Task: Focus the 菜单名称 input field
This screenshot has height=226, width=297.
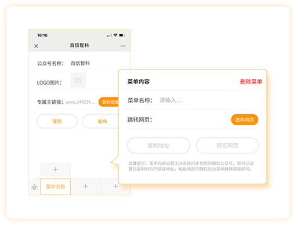Action: [x=208, y=100]
